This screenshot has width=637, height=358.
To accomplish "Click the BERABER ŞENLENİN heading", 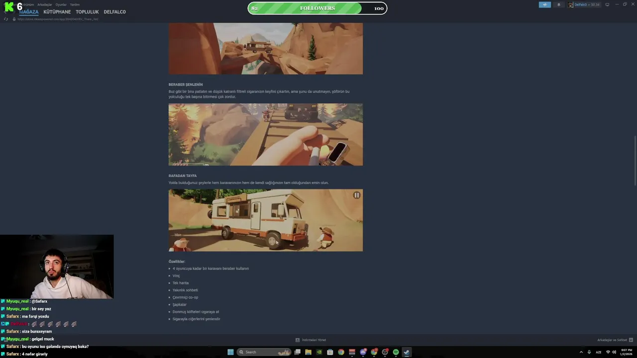I will [186, 85].
